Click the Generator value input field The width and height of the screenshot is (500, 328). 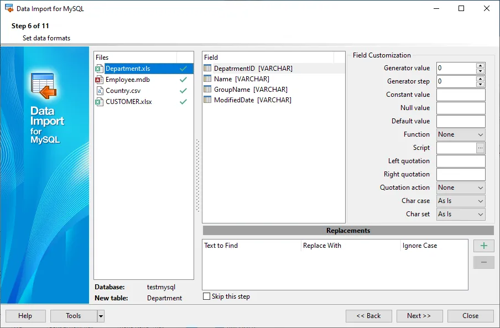pyautogui.click(x=456, y=68)
